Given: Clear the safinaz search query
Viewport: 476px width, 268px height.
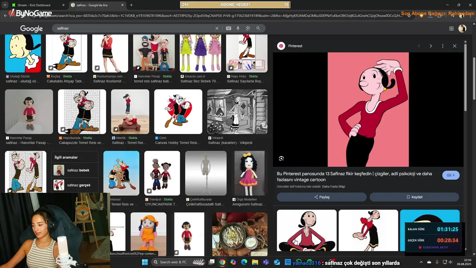Looking at the screenshot, I should tap(217, 28).
